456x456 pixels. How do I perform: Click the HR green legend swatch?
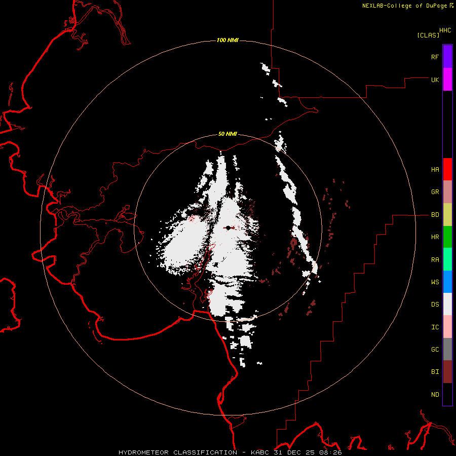coord(447,237)
